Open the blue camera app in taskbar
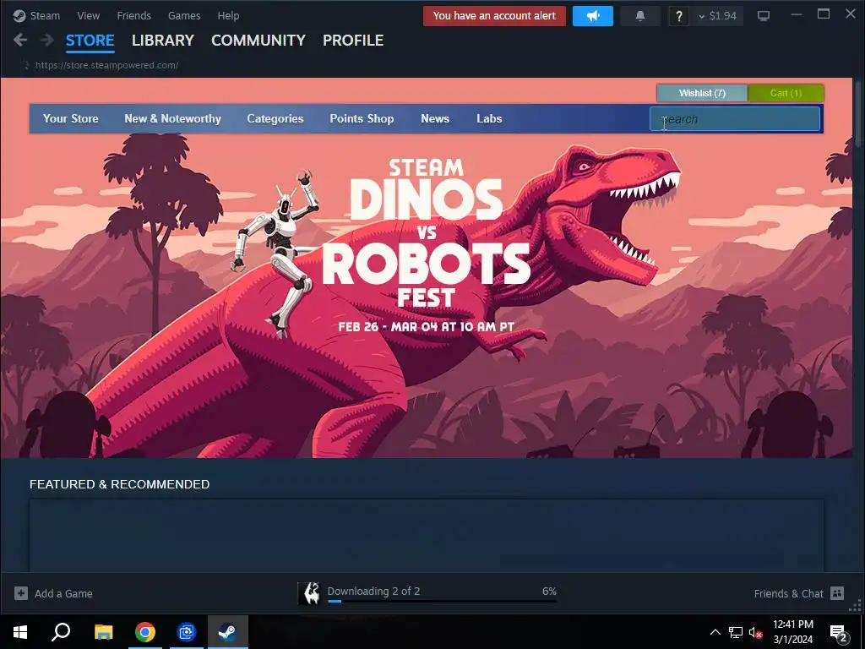The height and width of the screenshot is (649, 865). (187, 632)
